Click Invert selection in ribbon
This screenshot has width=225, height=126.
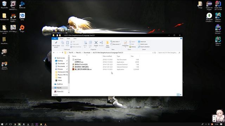coord(144,47)
